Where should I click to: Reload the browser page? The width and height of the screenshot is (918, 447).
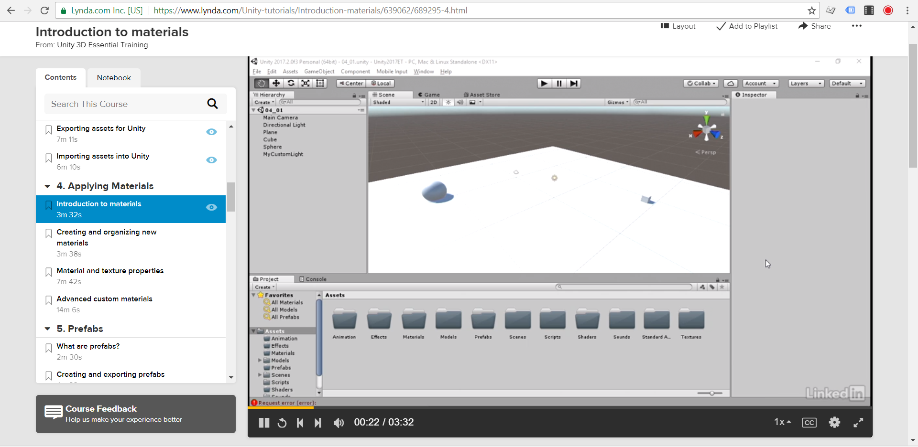[x=44, y=11]
